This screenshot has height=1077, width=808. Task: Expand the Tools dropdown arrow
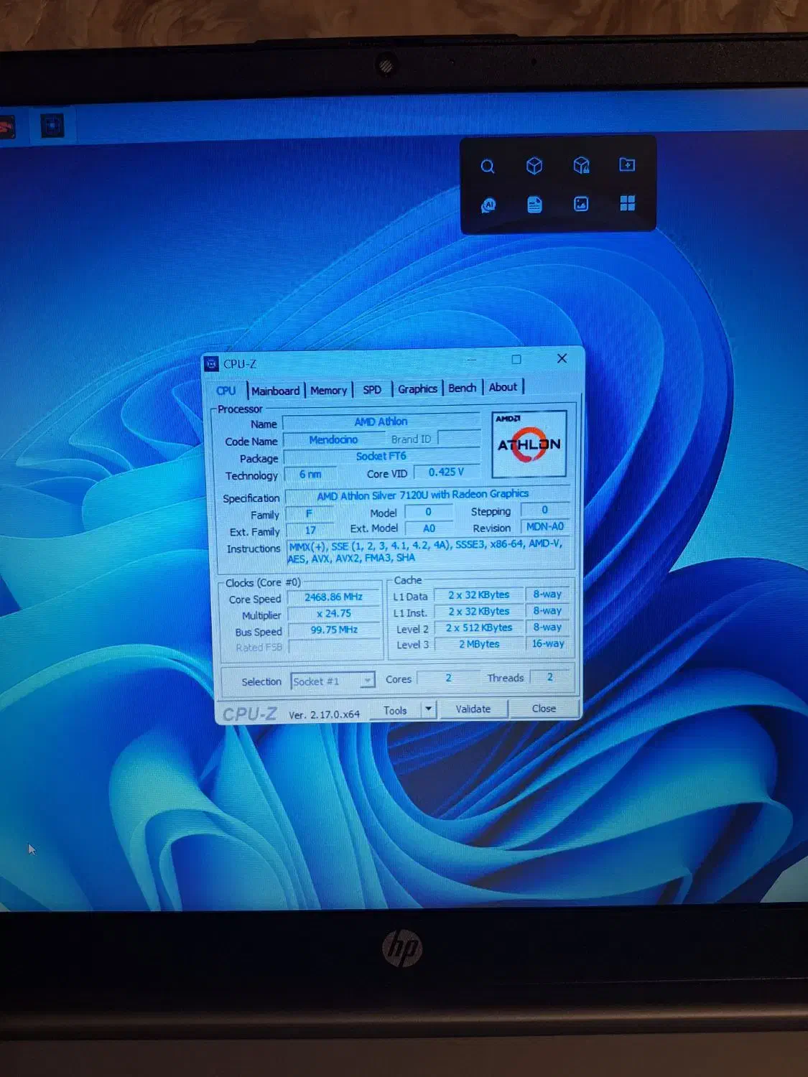tap(429, 709)
